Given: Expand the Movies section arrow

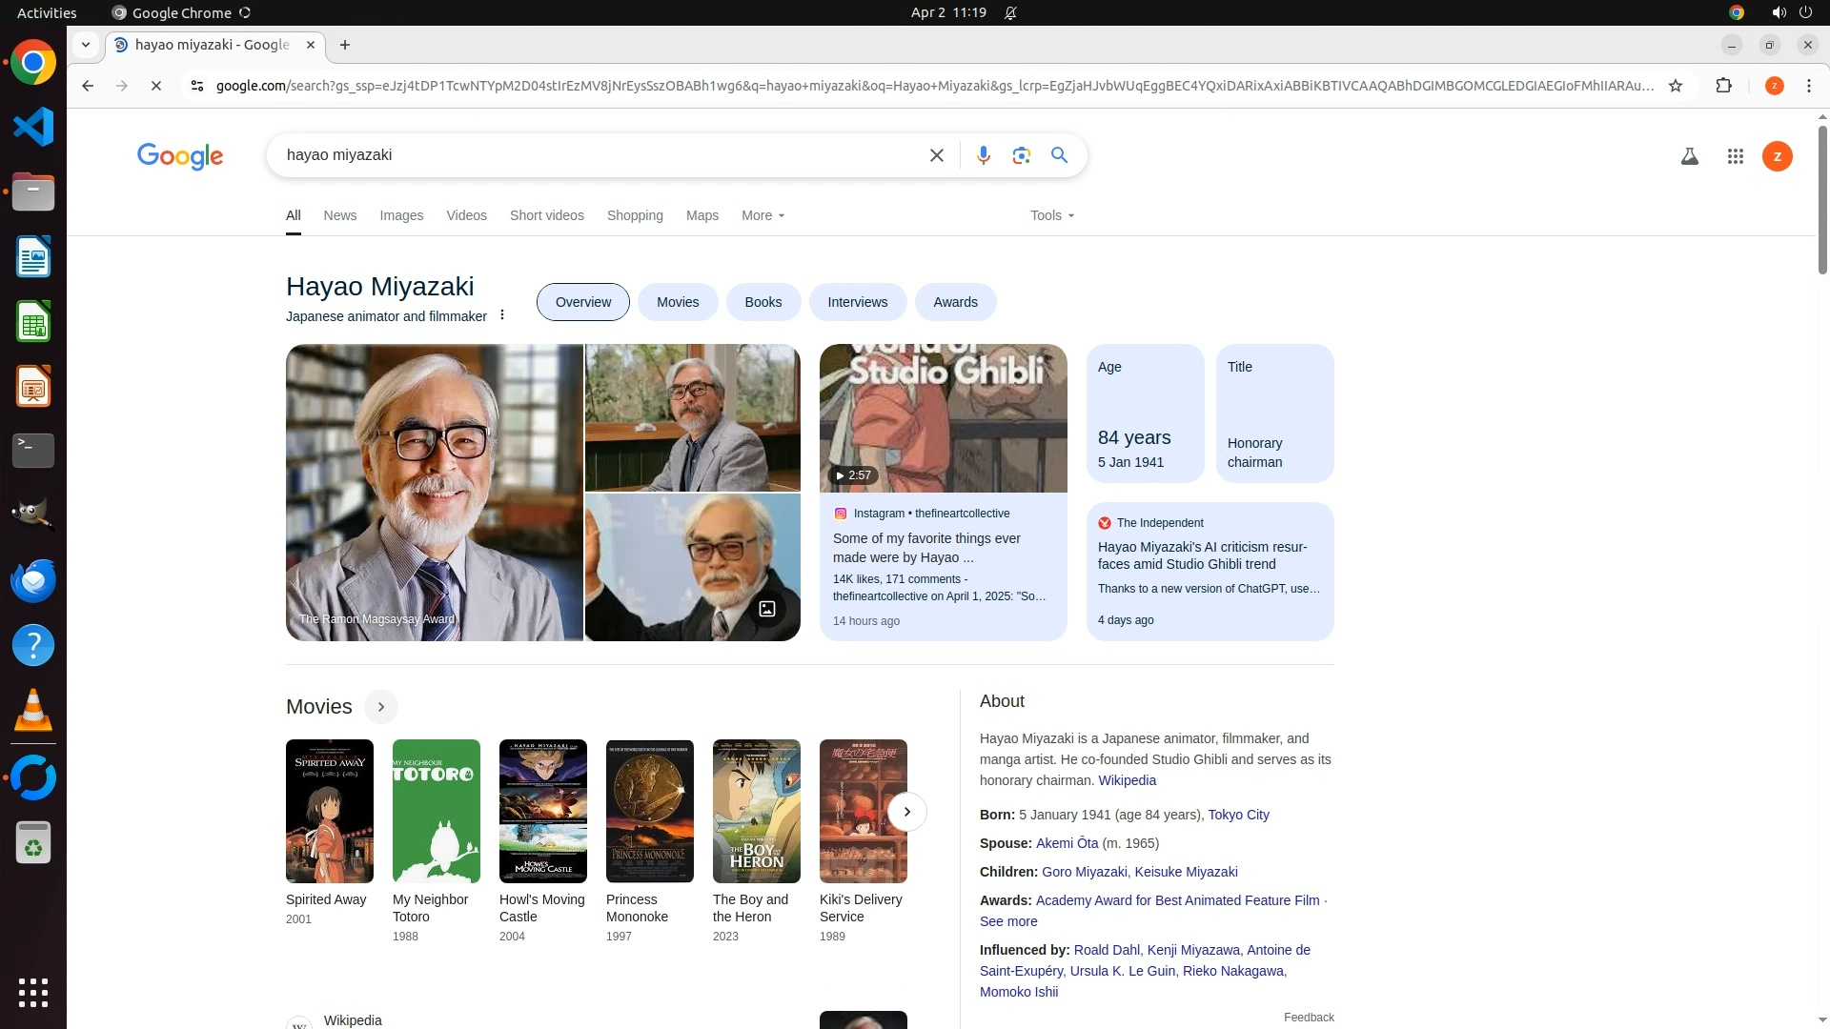Looking at the screenshot, I should click(x=380, y=707).
